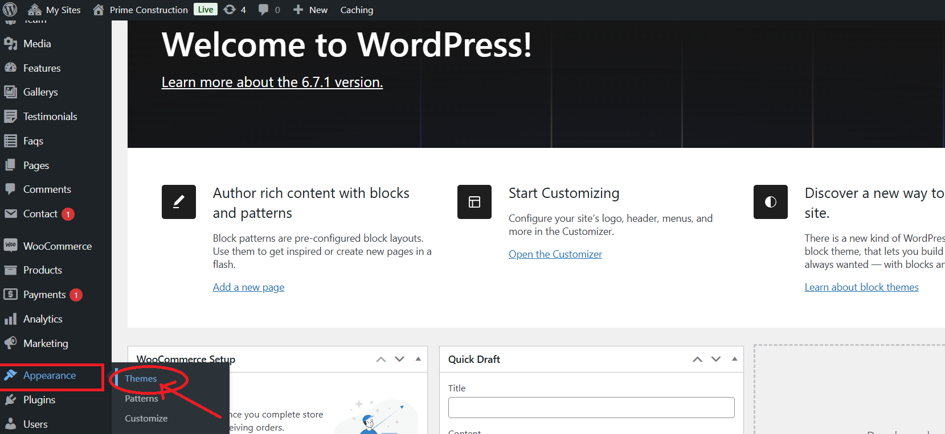Click the WordPress logo in admin bar

10,10
